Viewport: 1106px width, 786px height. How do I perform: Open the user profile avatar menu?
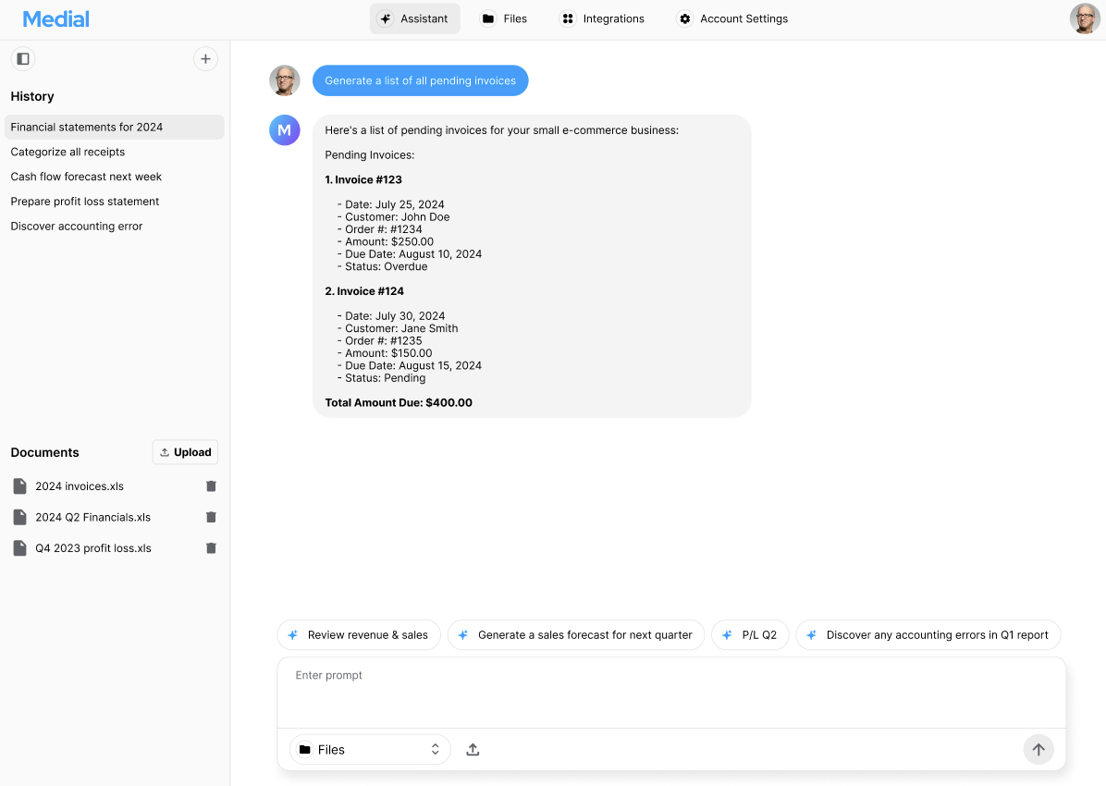click(x=1085, y=18)
